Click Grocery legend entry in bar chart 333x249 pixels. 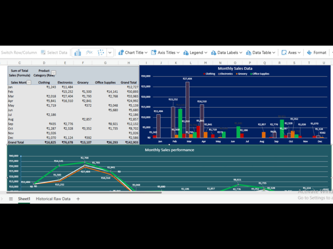241,74
